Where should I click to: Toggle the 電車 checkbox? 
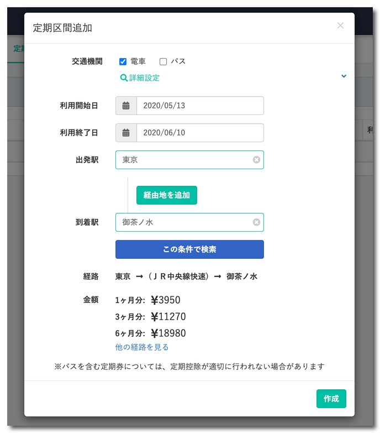[123, 61]
